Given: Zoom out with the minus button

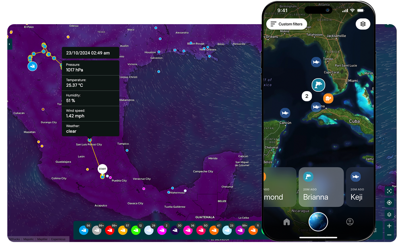Looking at the screenshot, I should click(x=389, y=235).
